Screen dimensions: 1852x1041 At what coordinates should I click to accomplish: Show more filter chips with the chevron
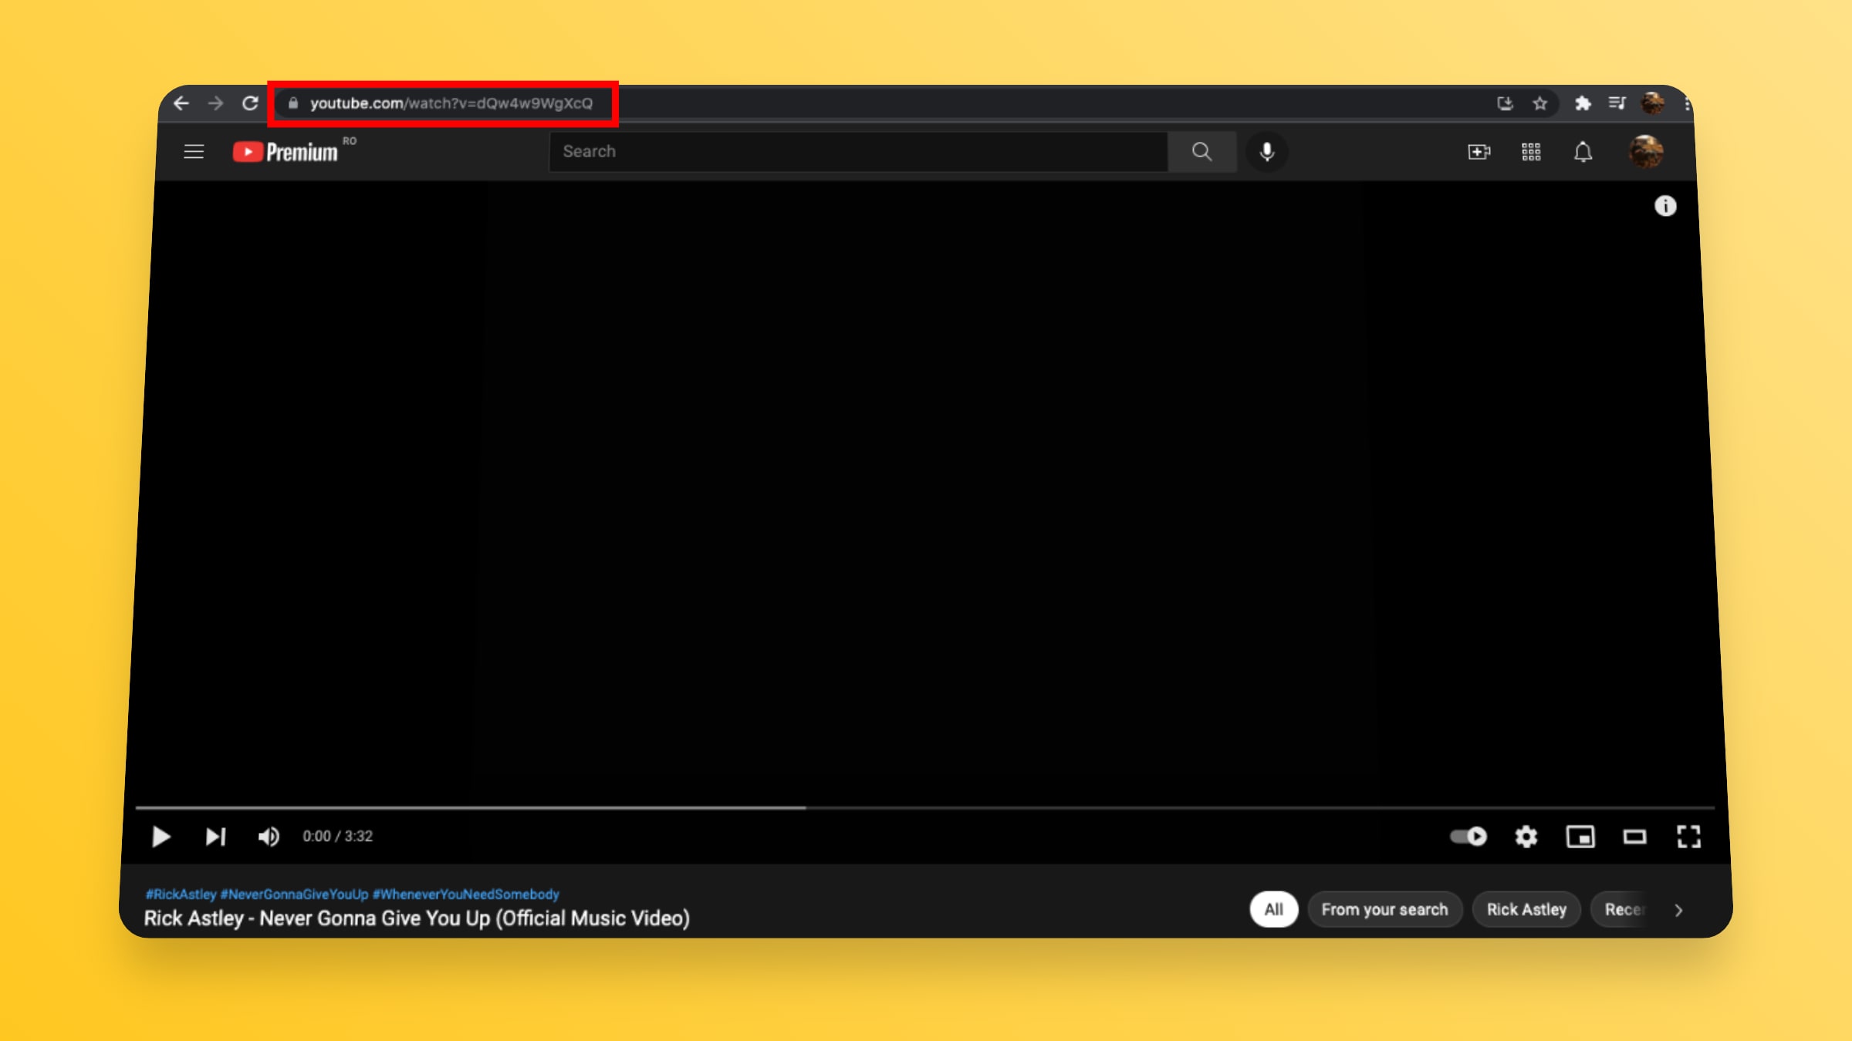(x=1678, y=911)
